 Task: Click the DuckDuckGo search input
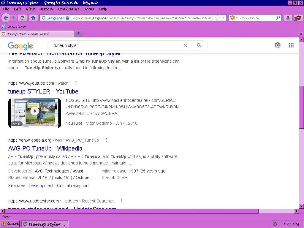[256, 18]
